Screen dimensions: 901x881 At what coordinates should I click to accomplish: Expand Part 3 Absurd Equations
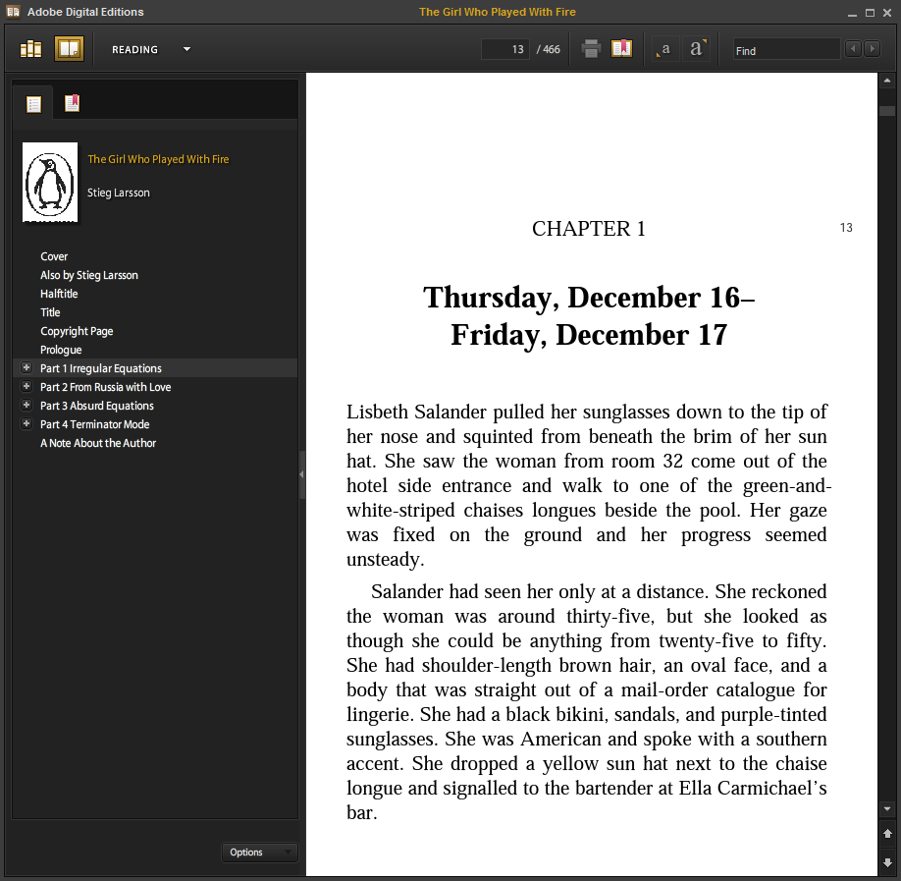pyautogui.click(x=26, y=405)
